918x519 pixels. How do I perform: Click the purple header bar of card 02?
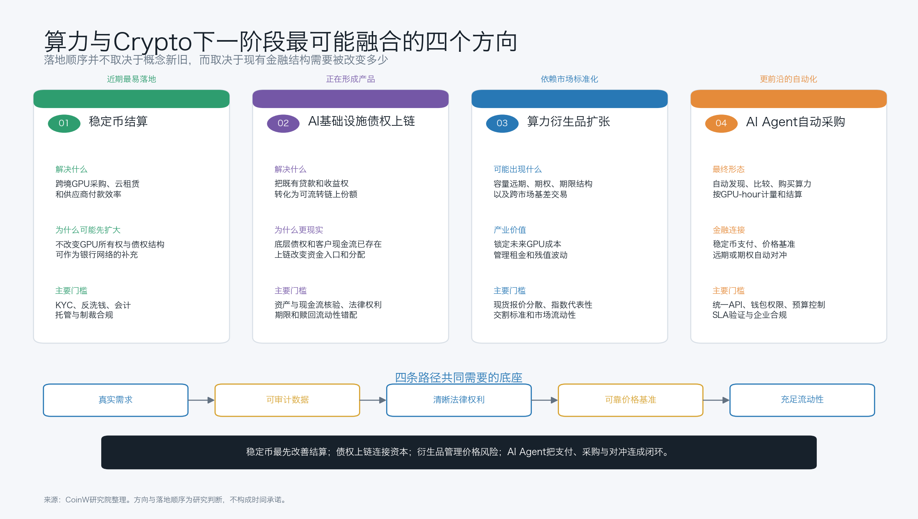coord(351,99)
